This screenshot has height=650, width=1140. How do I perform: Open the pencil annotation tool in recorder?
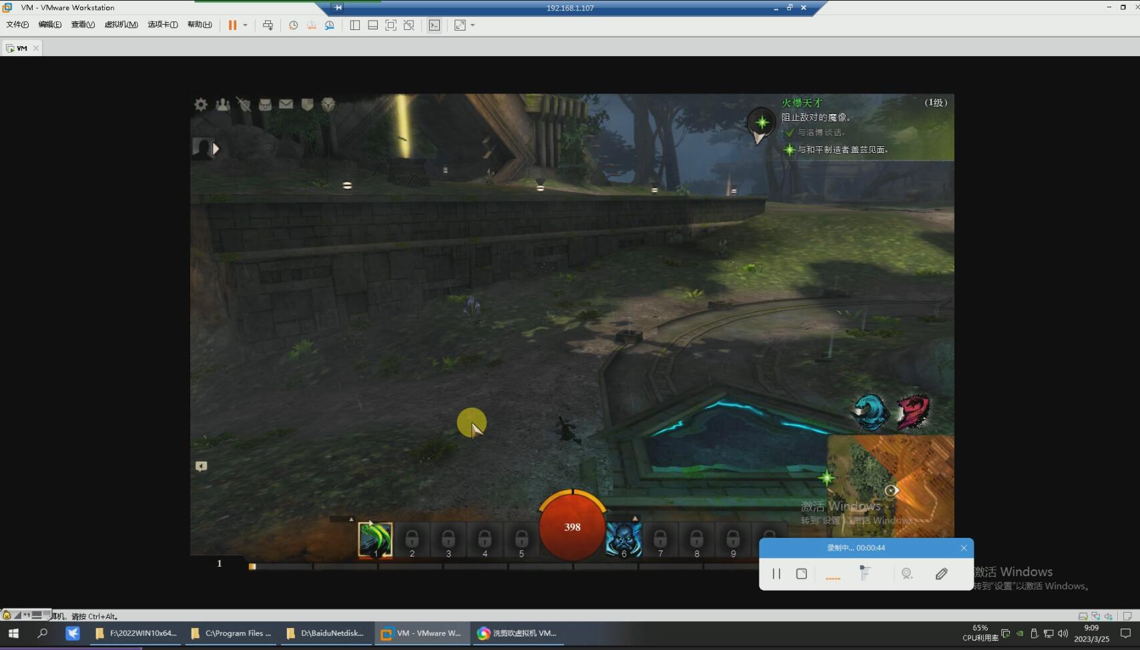[x=942, y=574]
